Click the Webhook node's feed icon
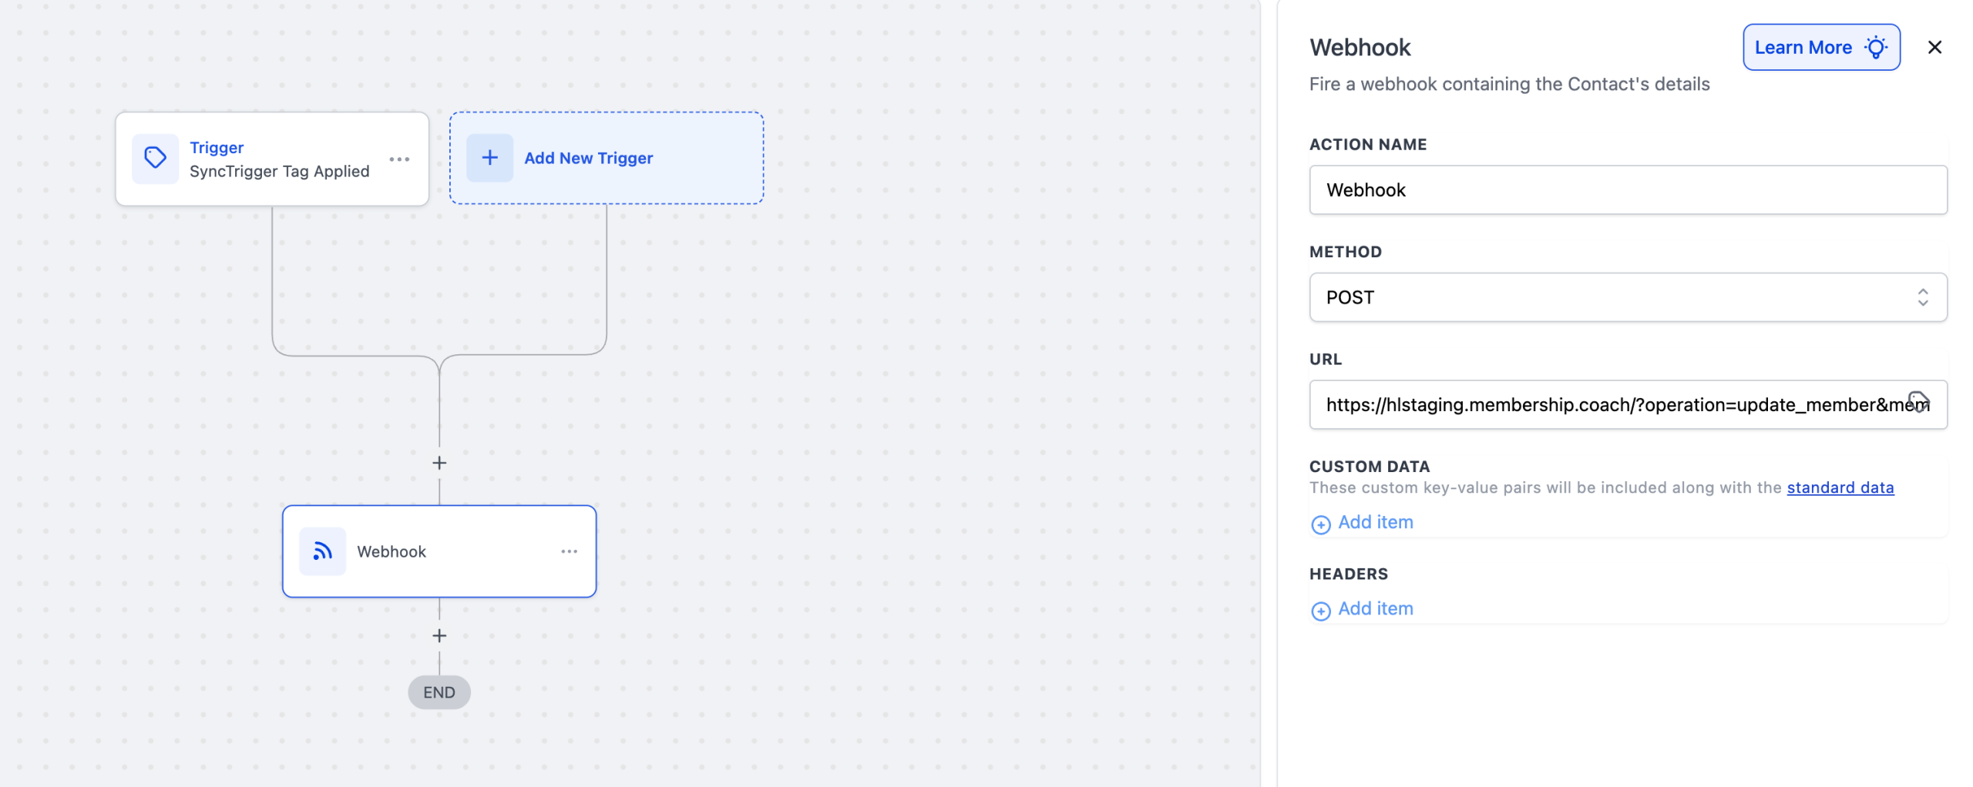 pos(322,551)
